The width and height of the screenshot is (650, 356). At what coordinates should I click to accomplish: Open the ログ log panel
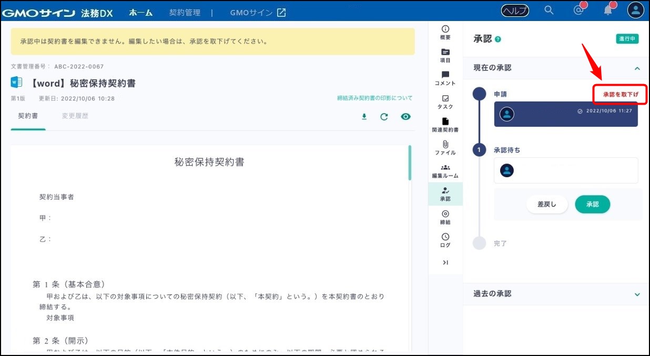pos(445,240)
